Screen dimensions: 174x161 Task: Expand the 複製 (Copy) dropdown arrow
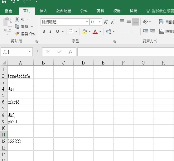[32, 26]
